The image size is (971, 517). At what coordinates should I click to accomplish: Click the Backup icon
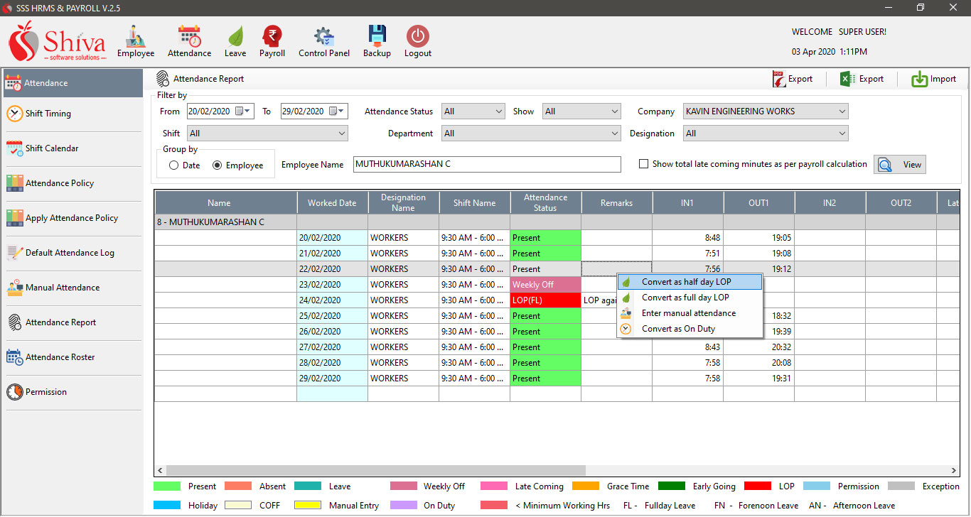pos(376,40)
